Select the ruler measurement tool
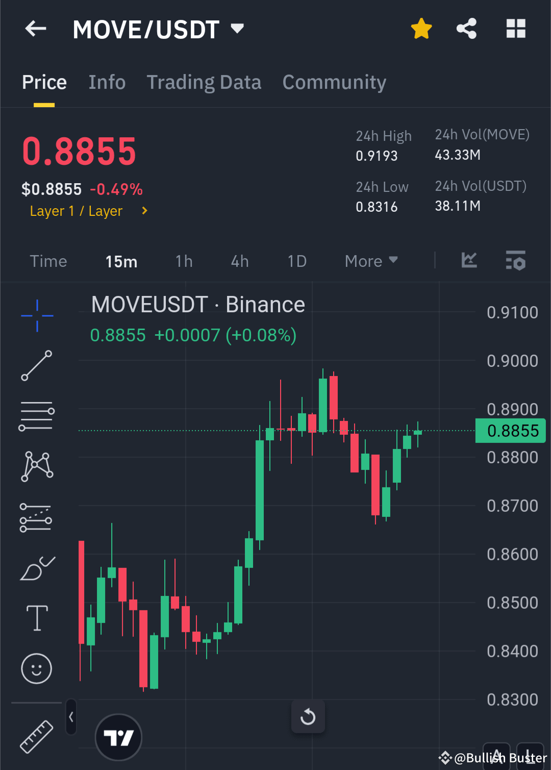The width and height of the screenshot is (551, 770). (36, 735)
